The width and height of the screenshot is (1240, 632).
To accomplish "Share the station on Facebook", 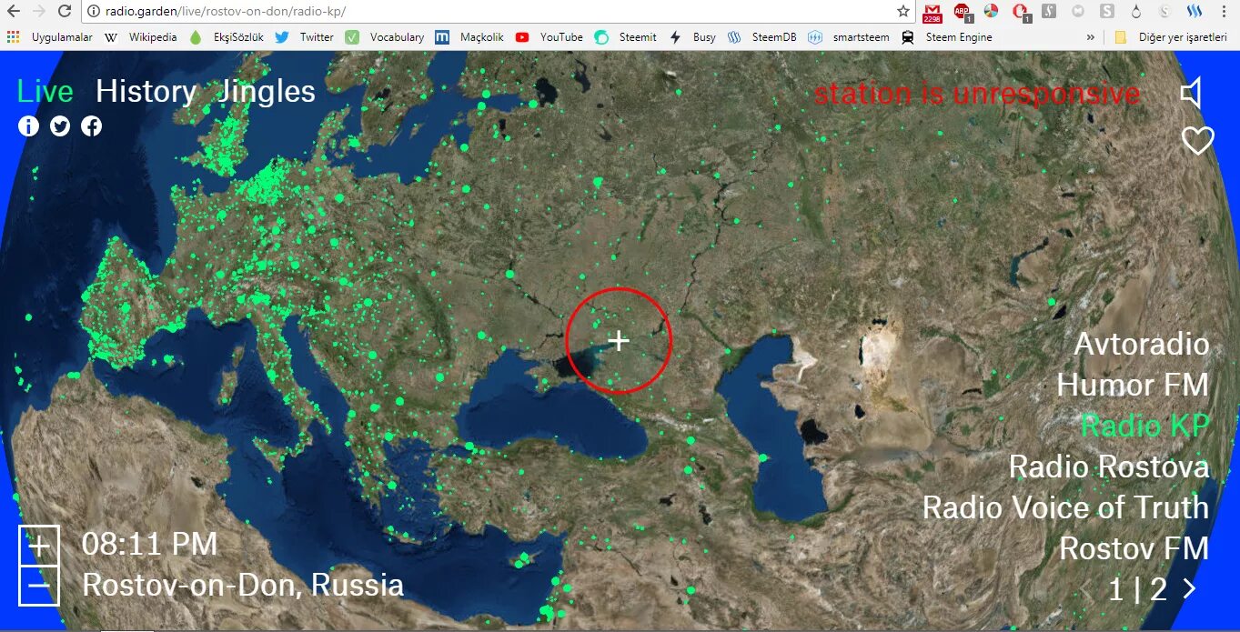I will [x=91, y=126].
